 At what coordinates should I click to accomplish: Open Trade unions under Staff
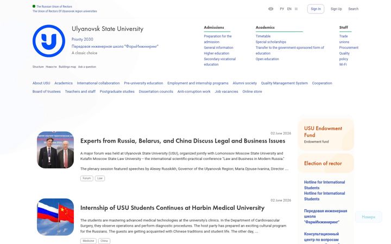pos(344,39)
